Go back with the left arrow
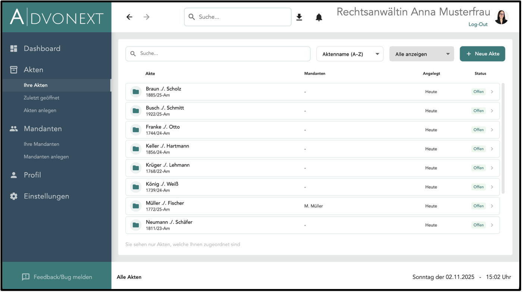The height and width of the screenshot is (292, 523). (x=129, y=17)
